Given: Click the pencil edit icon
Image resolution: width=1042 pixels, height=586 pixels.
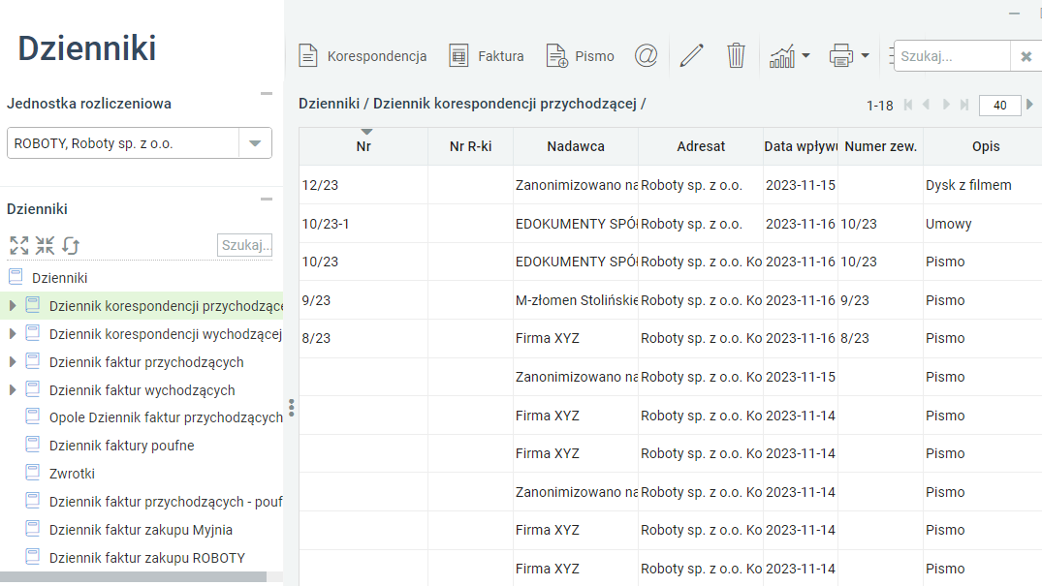Looking at the screenshot, I should [691, 56].
